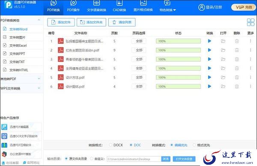The height and width of the screenshot is (166, 257).
Task: Open page selection for 设计图纸.pdf
Action: [139, 86]
